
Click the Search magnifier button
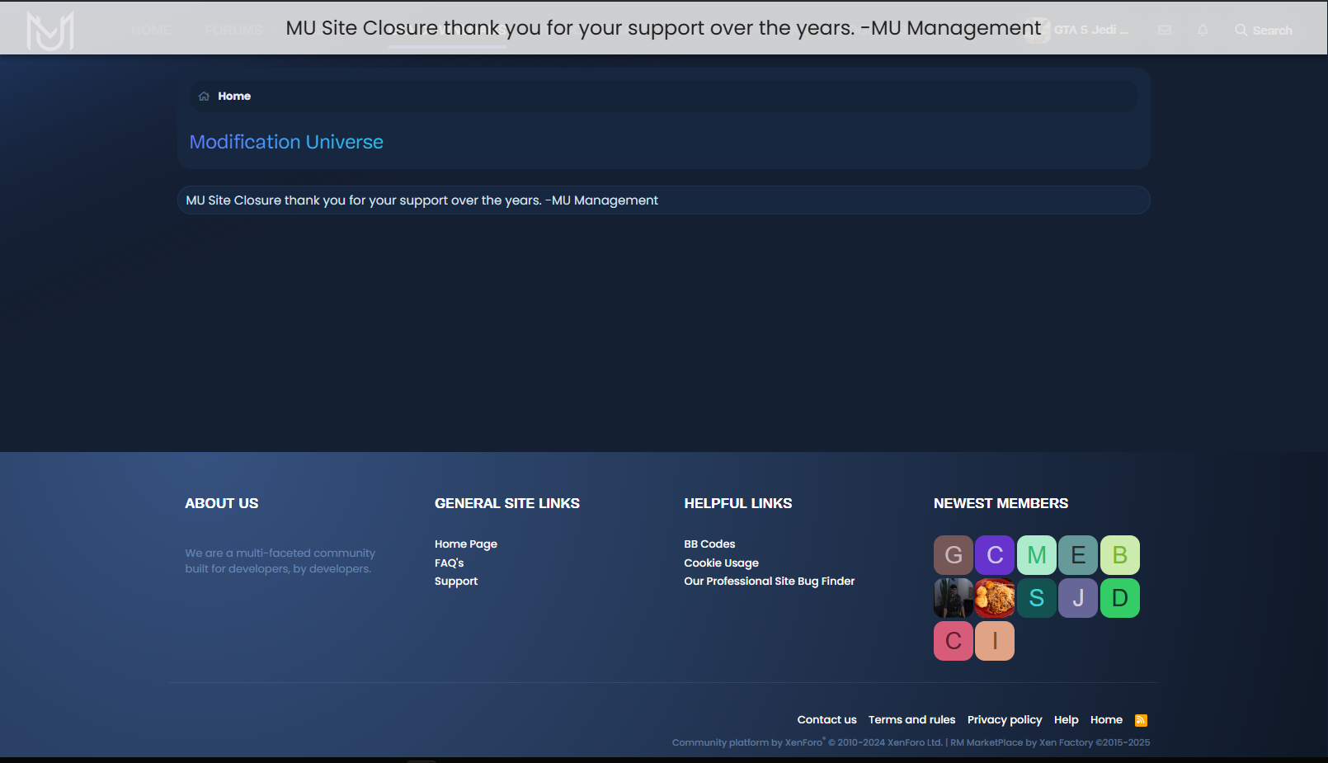coord(1263,31)
